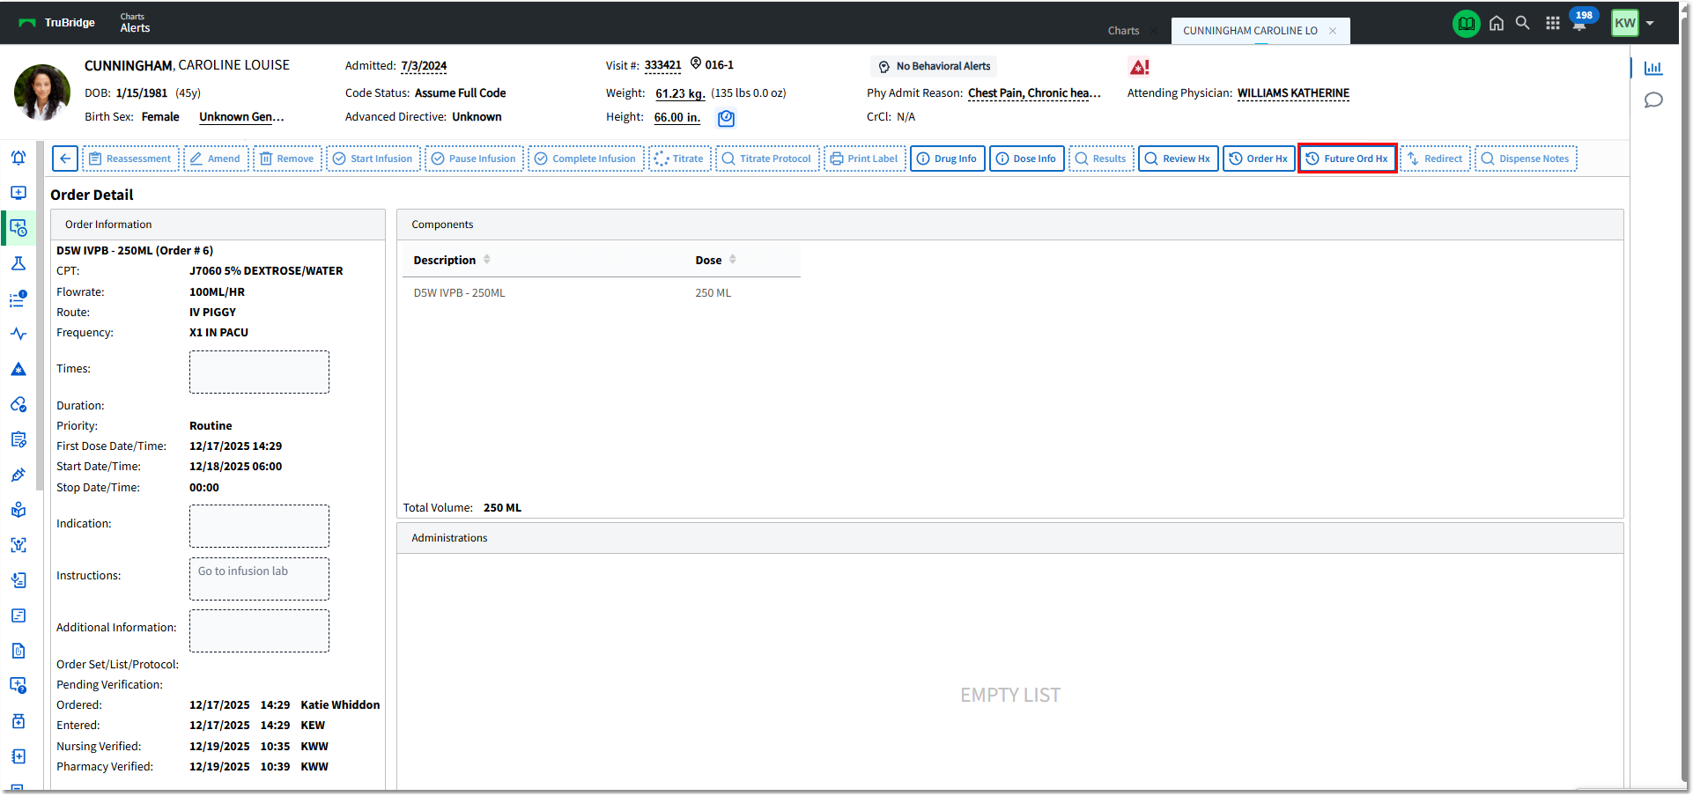Click the green book icon in header

(1466, 24)
